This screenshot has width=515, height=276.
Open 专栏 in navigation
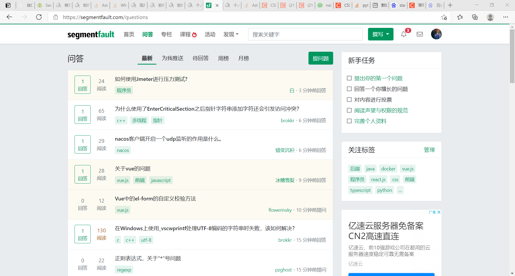(166, 34)
